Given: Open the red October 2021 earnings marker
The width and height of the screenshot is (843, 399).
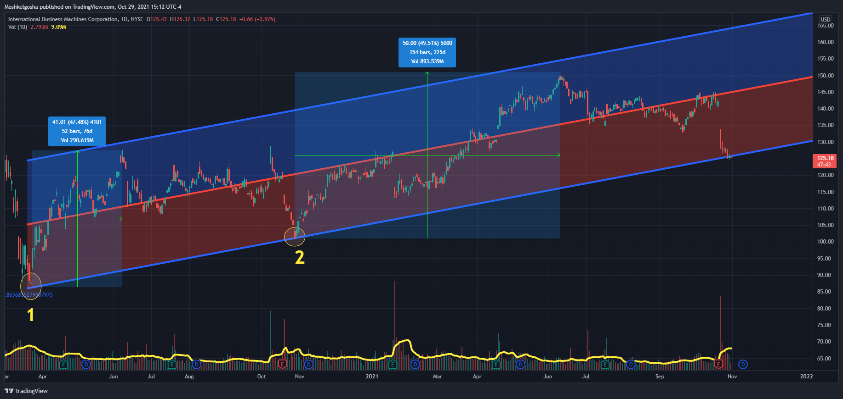Looking at the screenshot, I should pos(719,365).
